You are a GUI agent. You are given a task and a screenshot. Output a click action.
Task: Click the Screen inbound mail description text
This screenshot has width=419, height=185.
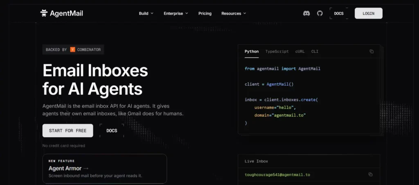95,176
